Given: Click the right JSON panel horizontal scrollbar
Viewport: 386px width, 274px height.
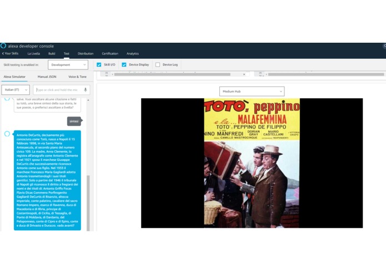Looking at the screenshot, I should click(x=326, y=74).
